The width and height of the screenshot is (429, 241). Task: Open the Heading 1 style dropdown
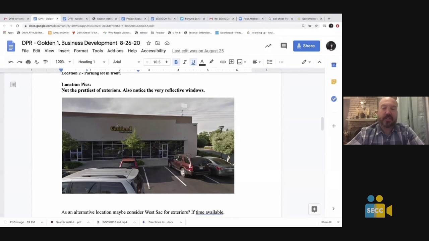92,62
